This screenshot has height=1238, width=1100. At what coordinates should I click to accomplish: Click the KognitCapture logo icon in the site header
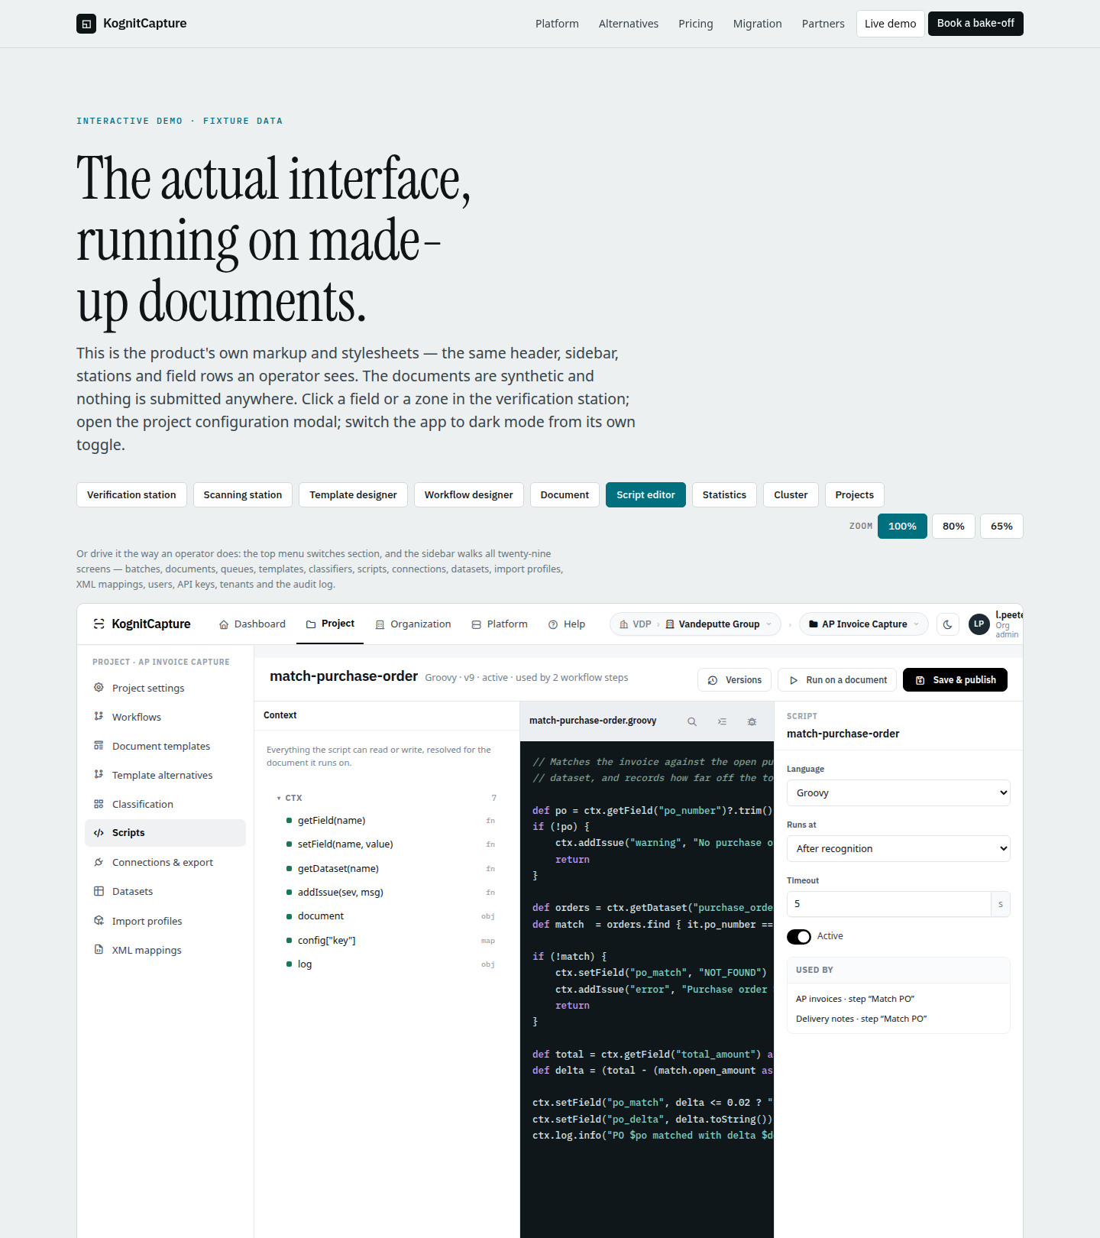pos(86,24)
